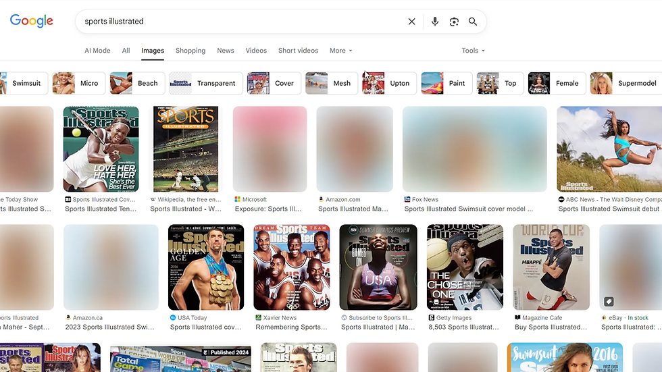
Task: Expand the Tools dropdown
Action: [473, 50]
